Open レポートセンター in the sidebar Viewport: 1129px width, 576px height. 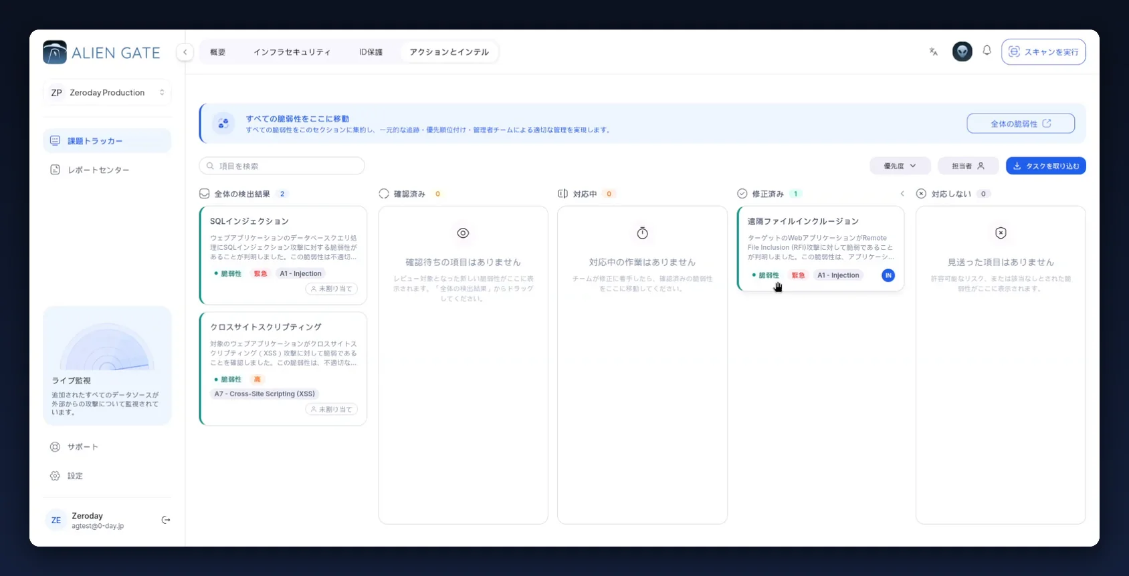tap(107, 170)
